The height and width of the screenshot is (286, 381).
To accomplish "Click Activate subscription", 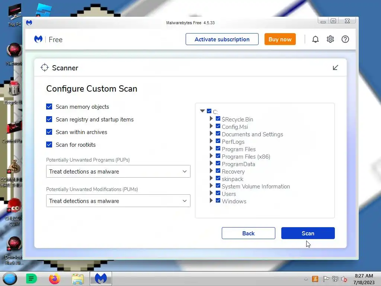I will 222,39.
